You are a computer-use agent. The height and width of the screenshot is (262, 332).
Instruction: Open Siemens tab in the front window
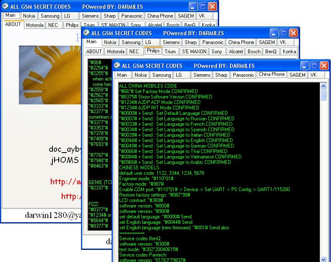202,75
